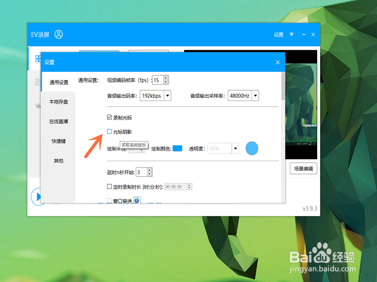This screenshot has width=377, height=282.
Task: Pick the 绘制颜色 blue color swatch
Action: click(x=178, y=149)
